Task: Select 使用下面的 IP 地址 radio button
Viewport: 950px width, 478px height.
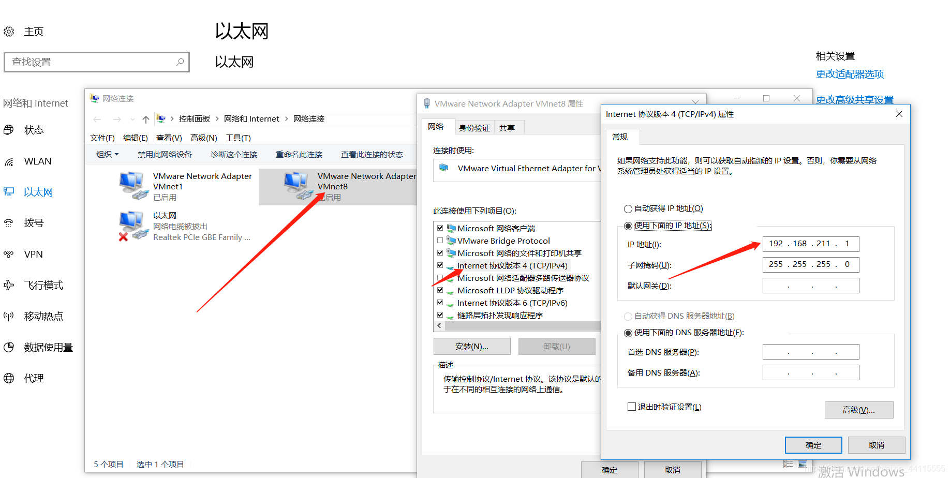Action: pos(628,226)
